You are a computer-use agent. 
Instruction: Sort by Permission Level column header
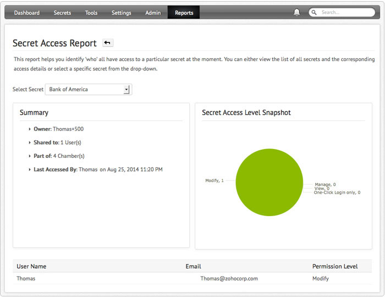click(x=335, y=266)
